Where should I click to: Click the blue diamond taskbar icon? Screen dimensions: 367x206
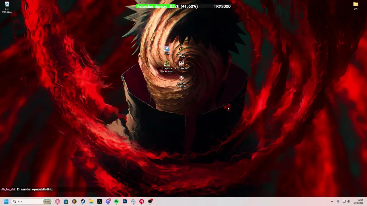click(133, 201)
